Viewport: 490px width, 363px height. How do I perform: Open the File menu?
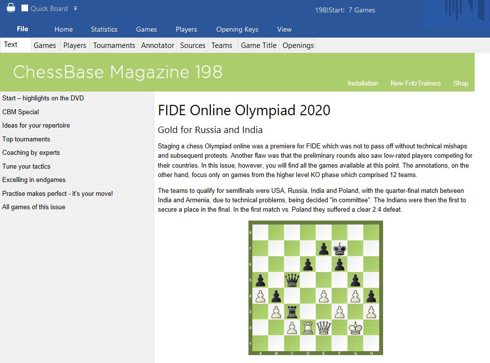point(22,29)
